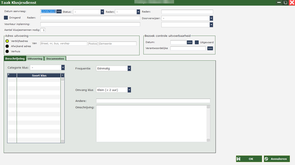Click into the Voorkeur inplanning field
The height and width of the screenshot is (165, 295).
[90, 24]
